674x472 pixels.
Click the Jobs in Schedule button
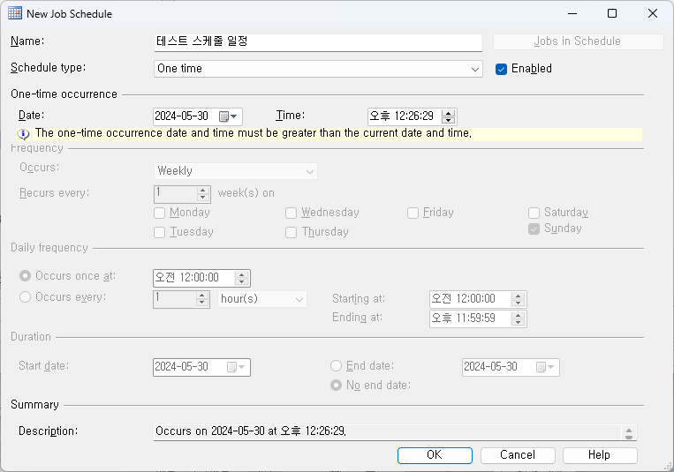(x=578, y=41)
